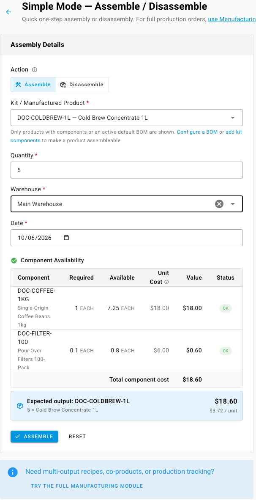Switch to the Disassemble action
The height and width of the screenshot is (500, 256).
tap(82, 85)
